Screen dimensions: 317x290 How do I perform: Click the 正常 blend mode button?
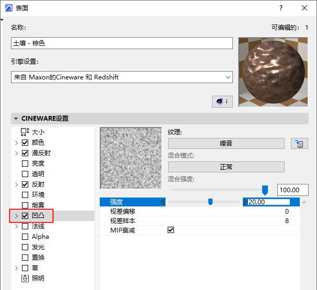point(226,167)
